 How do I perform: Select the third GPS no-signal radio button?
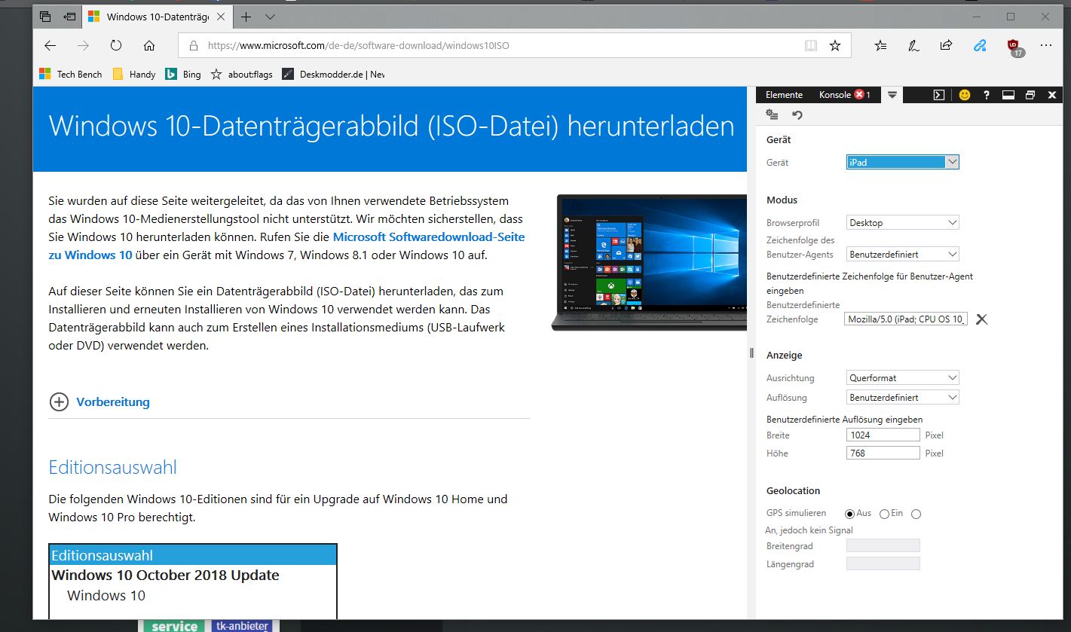point(916,514)
